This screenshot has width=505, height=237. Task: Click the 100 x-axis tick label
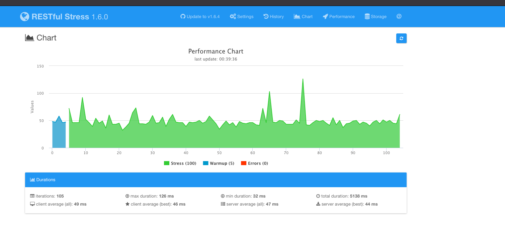pyautogui.click(x=386, y=153)
